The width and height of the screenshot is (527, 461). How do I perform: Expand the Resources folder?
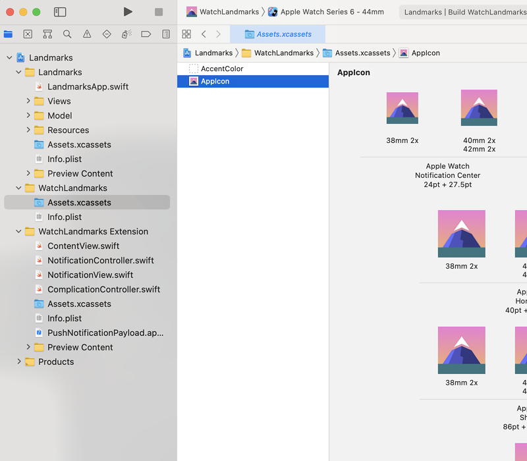click(x=28, y=130)
